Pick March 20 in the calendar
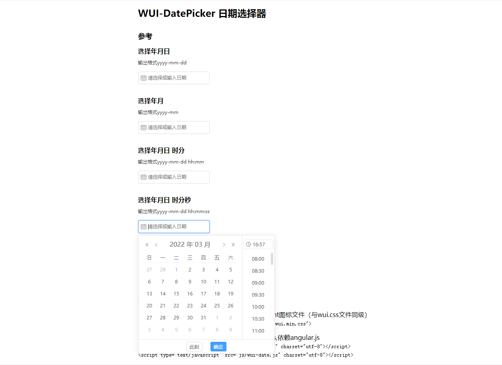502x365 pixels. pyautogui.click(x=149, y=306)
